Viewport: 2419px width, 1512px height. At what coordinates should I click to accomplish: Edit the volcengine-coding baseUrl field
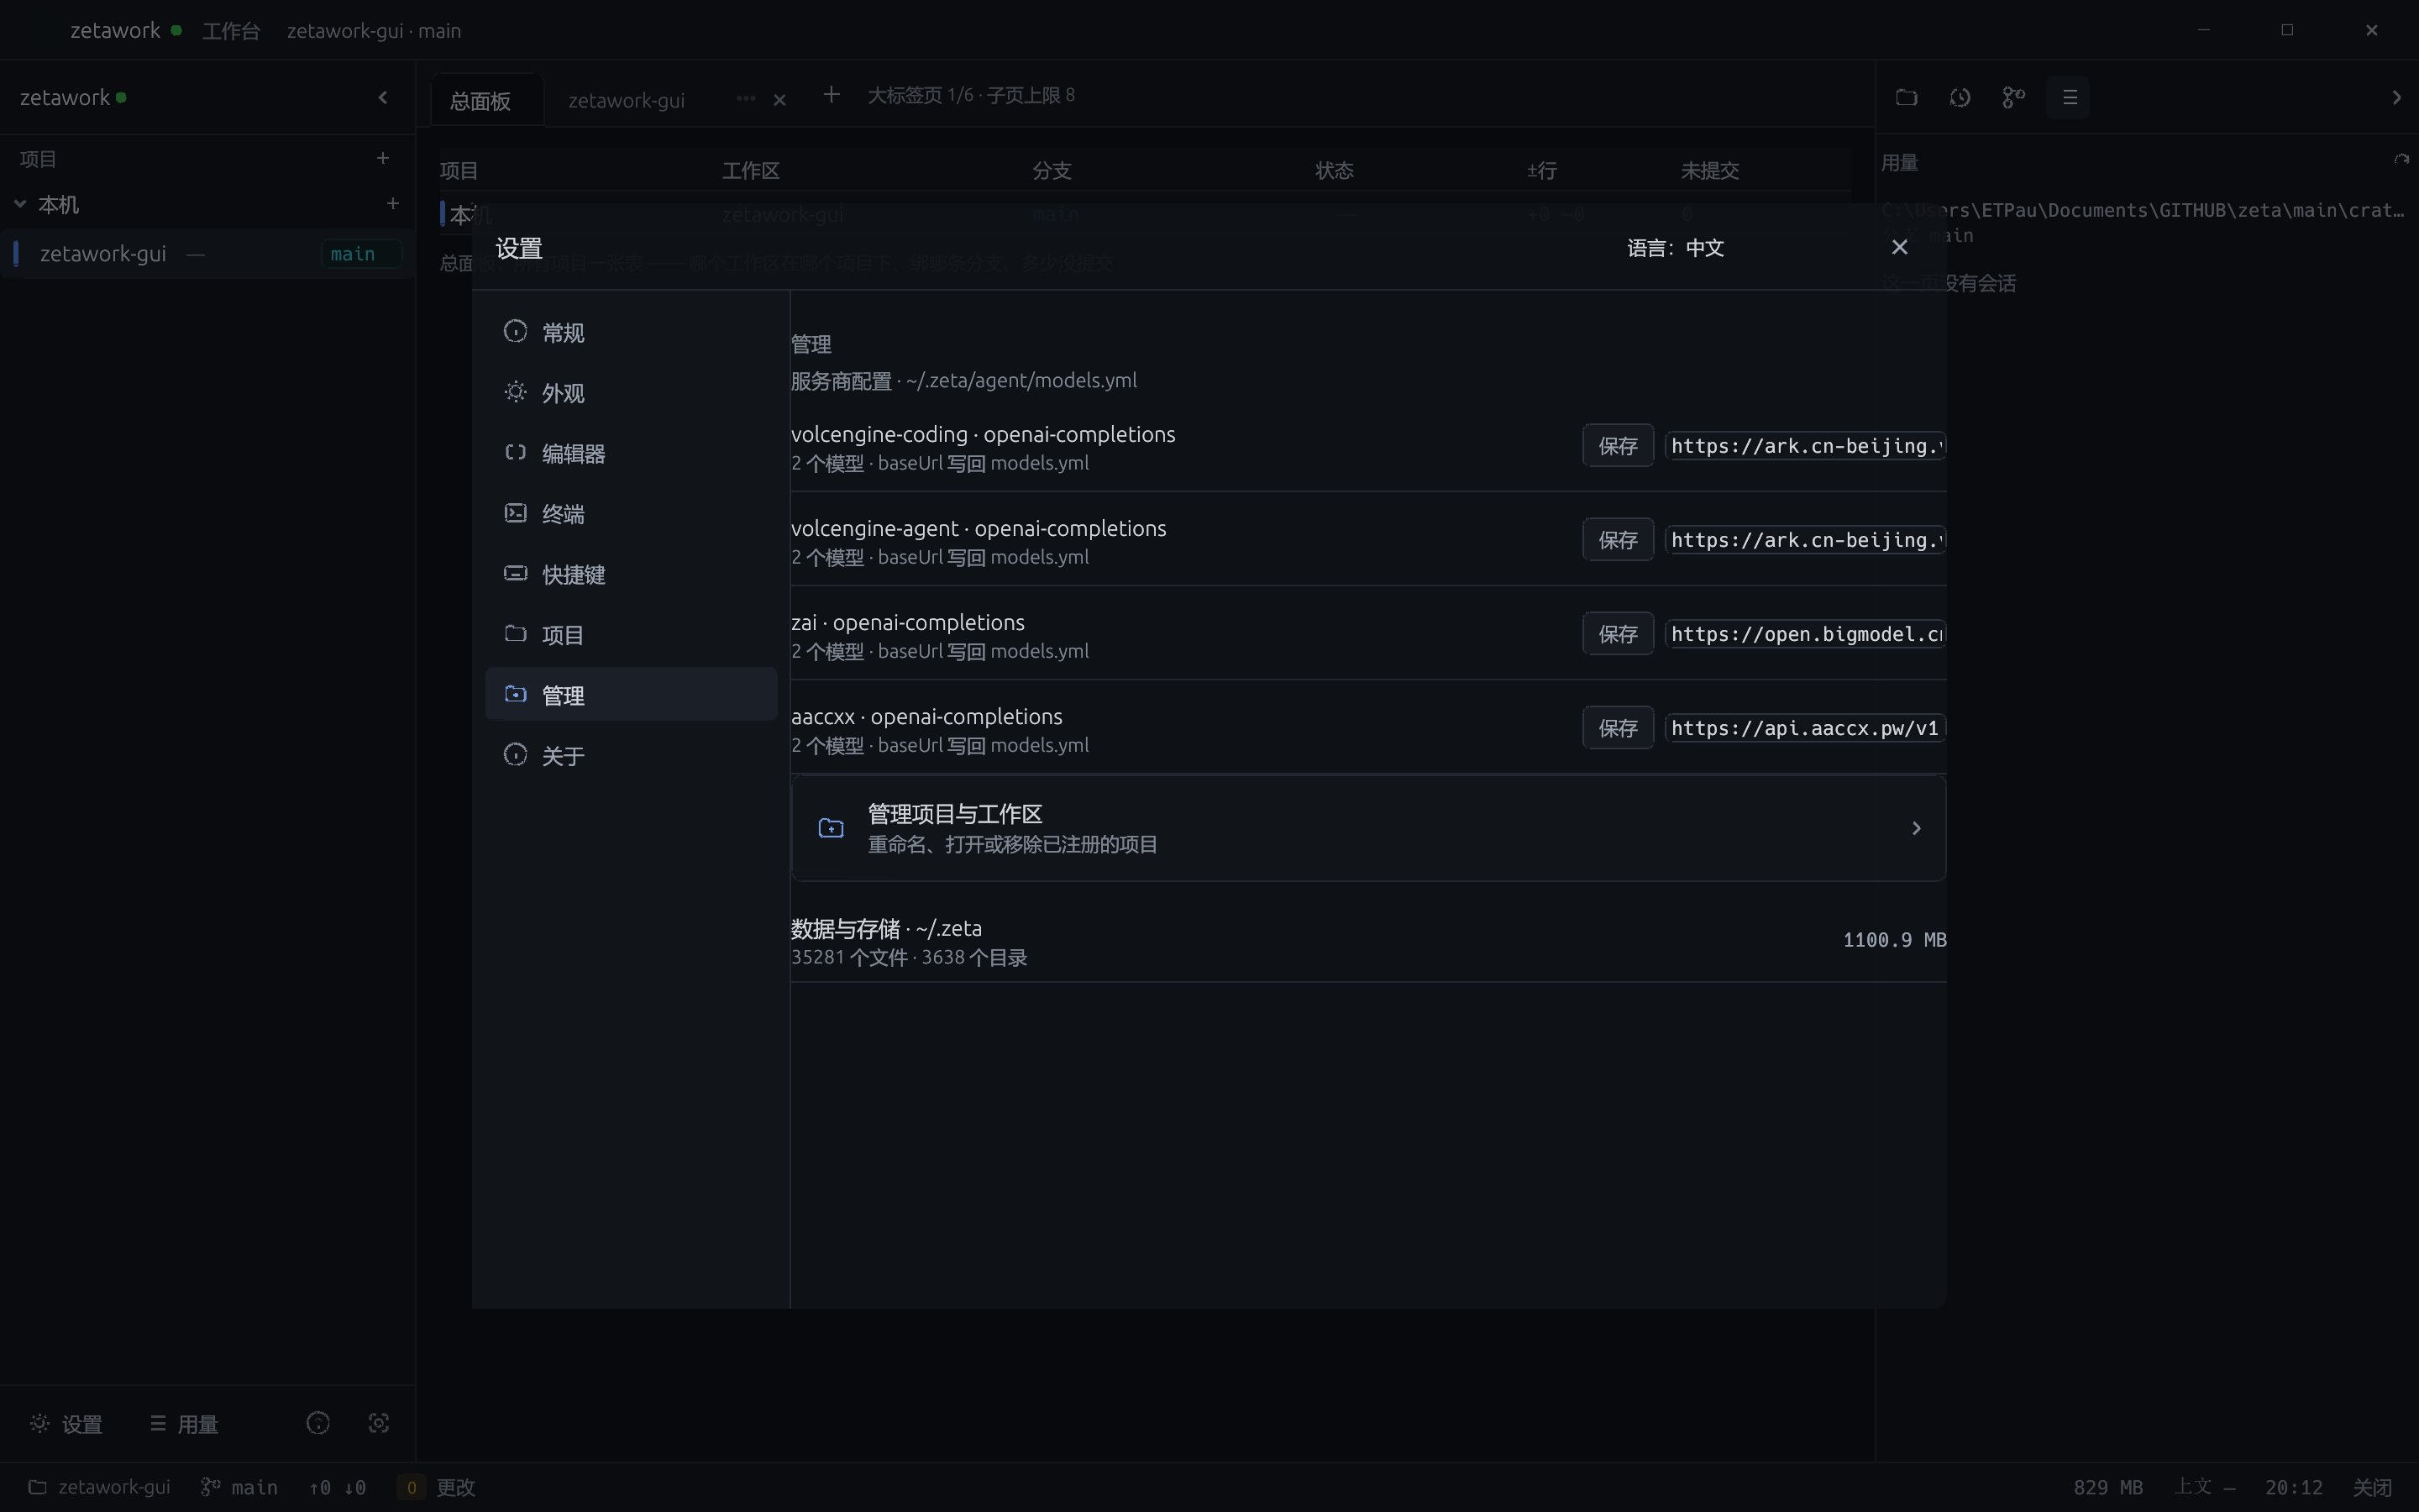(x=1805, y=446)
